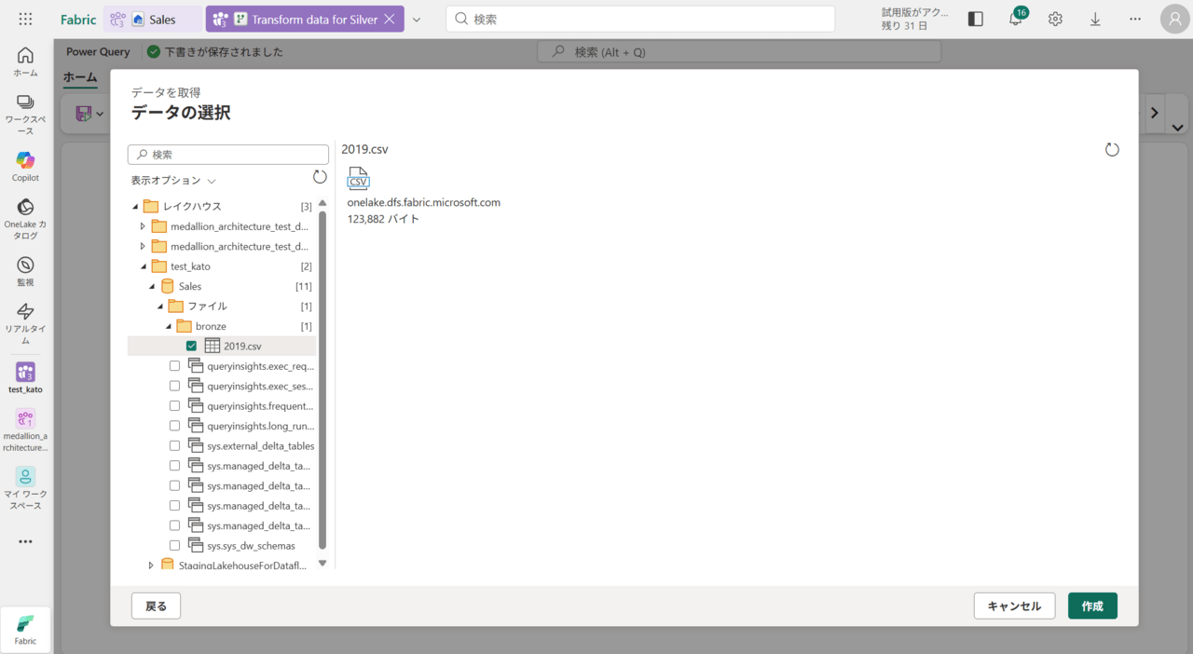Collapse the bronze folder
Viewport: 1193px width, 654px height.
[x=170, y=327]
